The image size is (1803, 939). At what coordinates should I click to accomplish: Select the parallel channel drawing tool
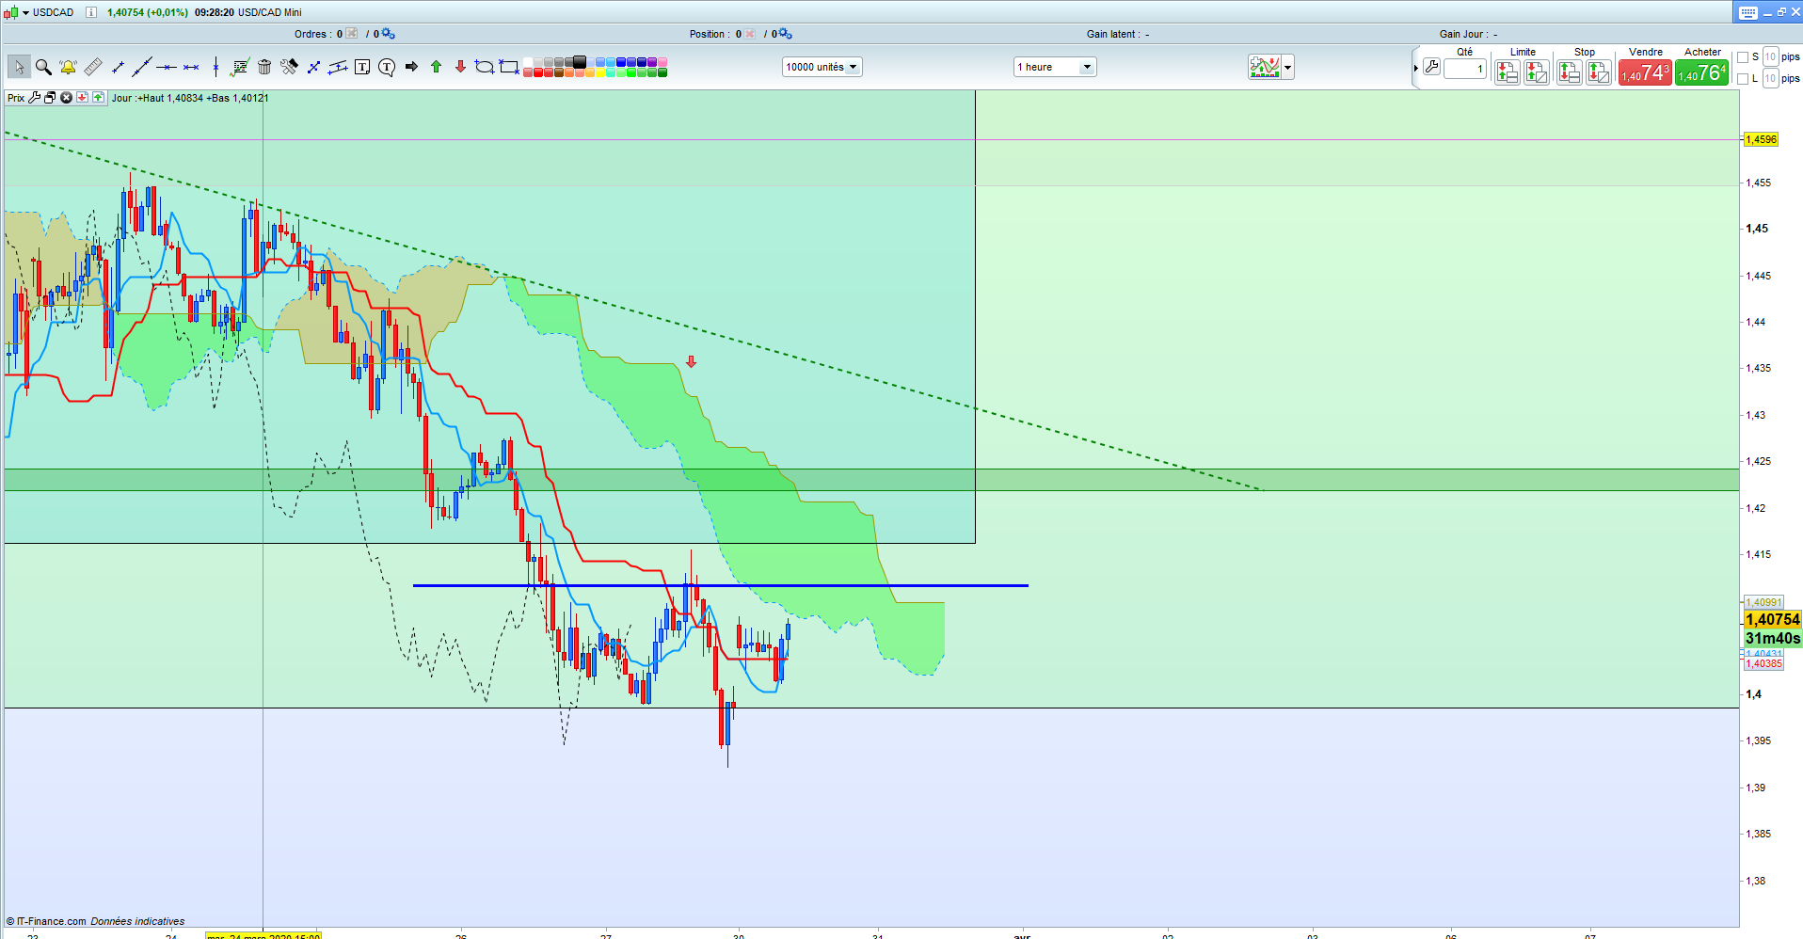click(338, 67)
